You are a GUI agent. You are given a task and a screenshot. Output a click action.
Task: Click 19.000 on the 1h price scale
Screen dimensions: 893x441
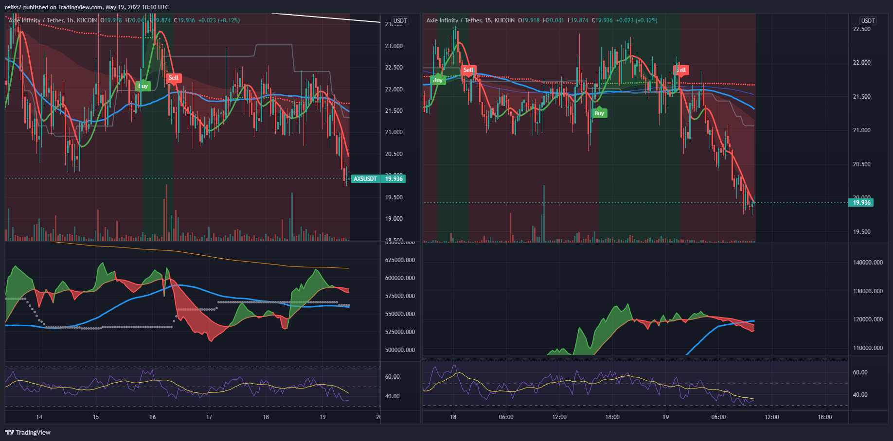394,219
